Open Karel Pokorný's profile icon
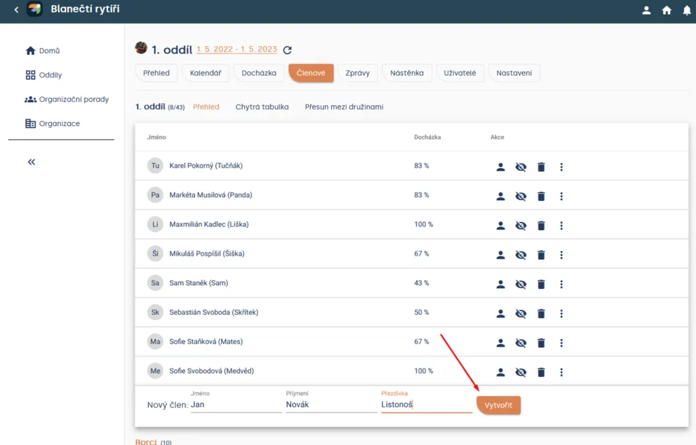 500,167
